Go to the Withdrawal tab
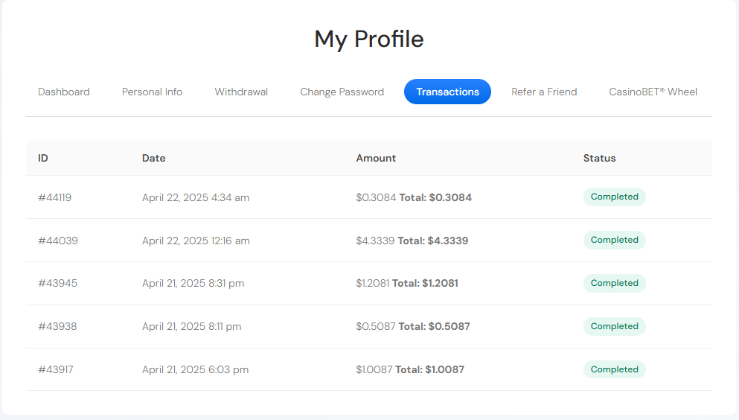This screenshot has width=739, height=420. pyautogui.click(x=241, y=92)
